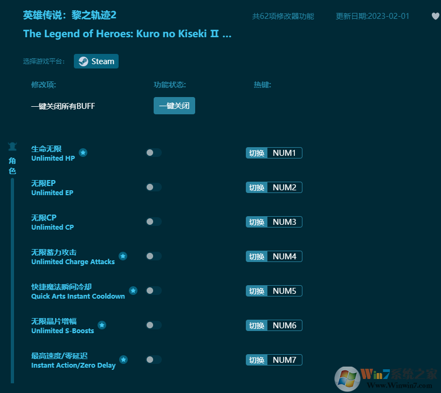Click the 切换 button for NUM7
Image resolution: width=441 pixels, height=393 pixels.
(257, 360)
